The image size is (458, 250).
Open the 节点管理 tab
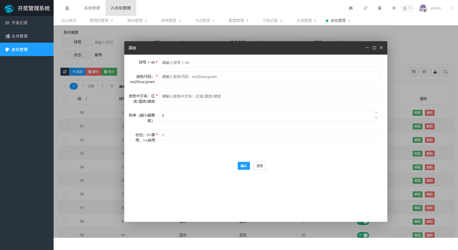pos(203,20)
